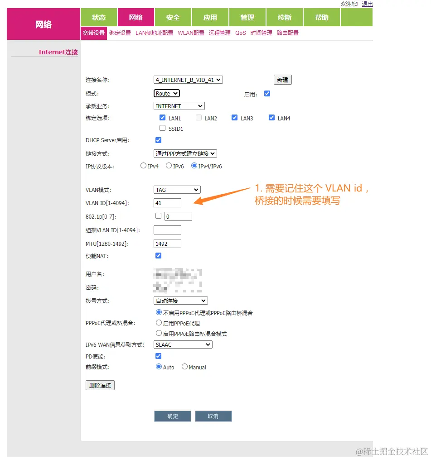Go to WLAN配置 sub-tab

click(191, 33)
